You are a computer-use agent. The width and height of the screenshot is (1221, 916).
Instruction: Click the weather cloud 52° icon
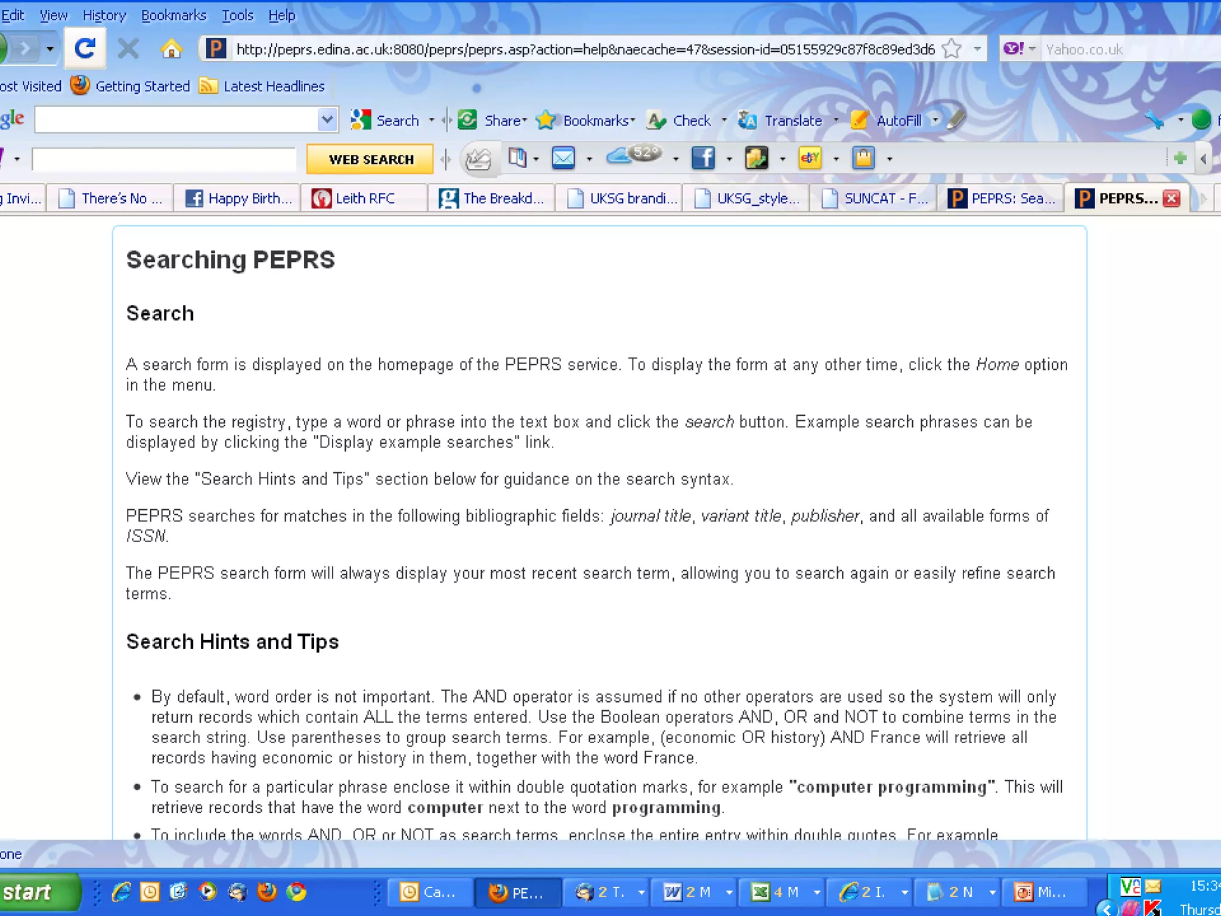pyautogui.click(x=633, y=156)
